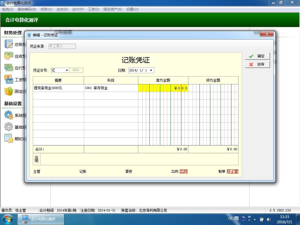Click the blue help icon in system tray
Viewport: 300px width, 225px height.
point(243,219)
